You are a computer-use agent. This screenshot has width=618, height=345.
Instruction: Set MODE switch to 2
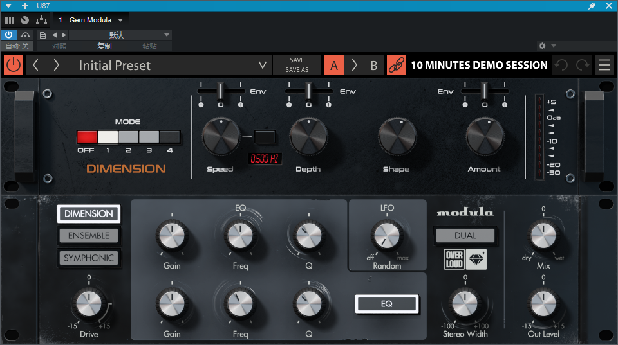pos(129,137)
